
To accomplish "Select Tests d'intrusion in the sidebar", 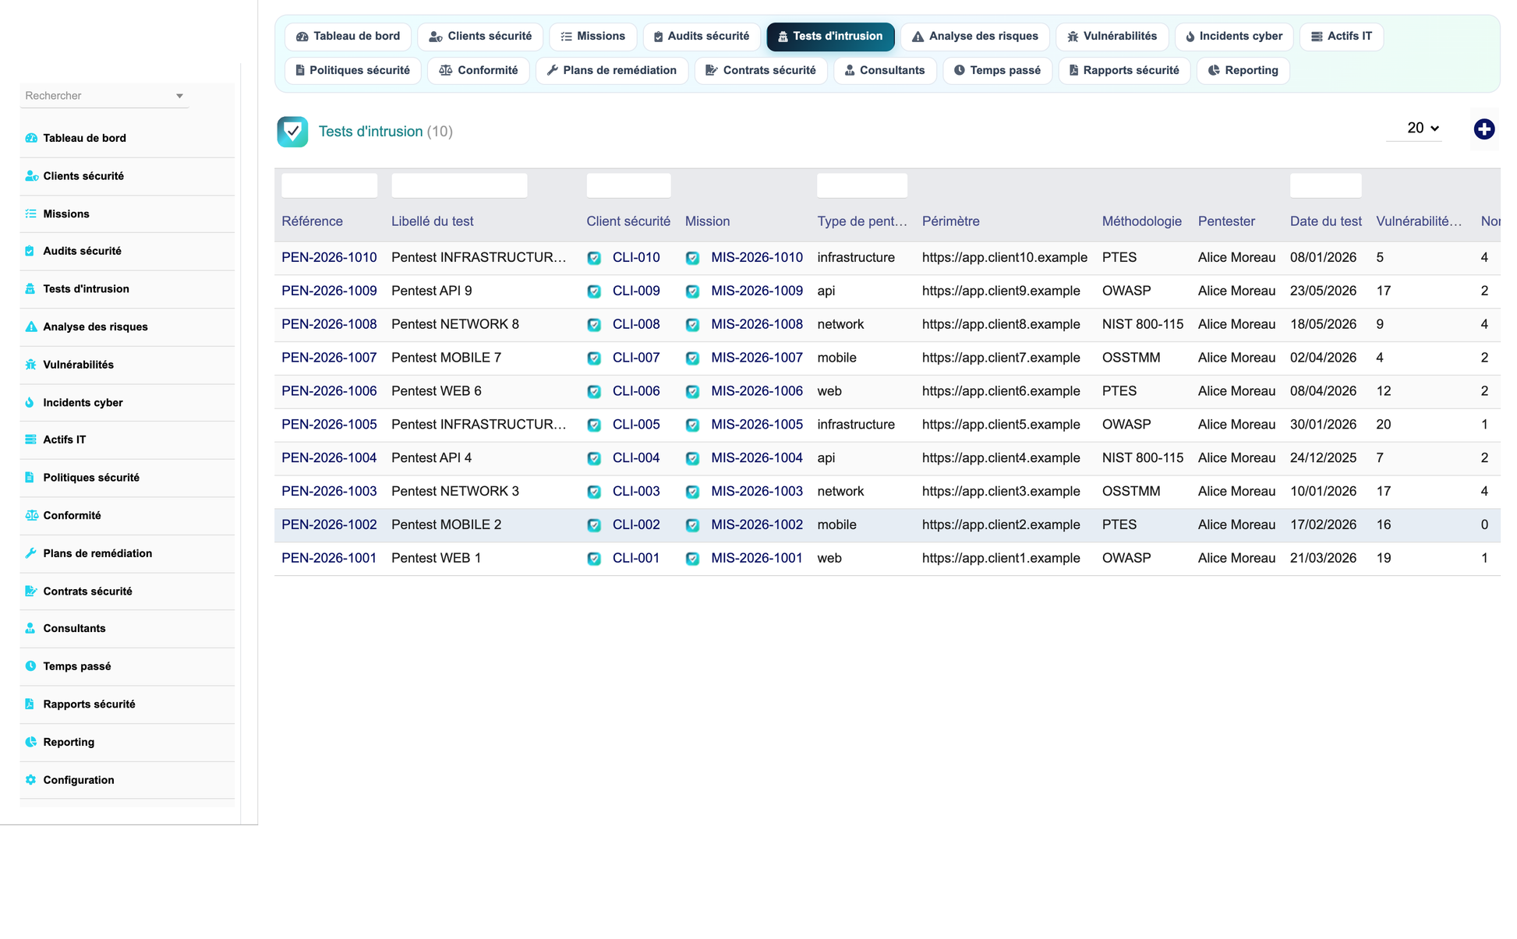I will pyautogui.click(x=127, y=289).
